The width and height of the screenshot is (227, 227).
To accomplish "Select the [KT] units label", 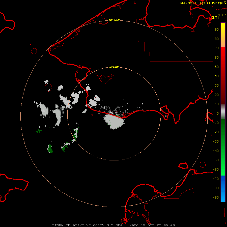I will [215, 17].
